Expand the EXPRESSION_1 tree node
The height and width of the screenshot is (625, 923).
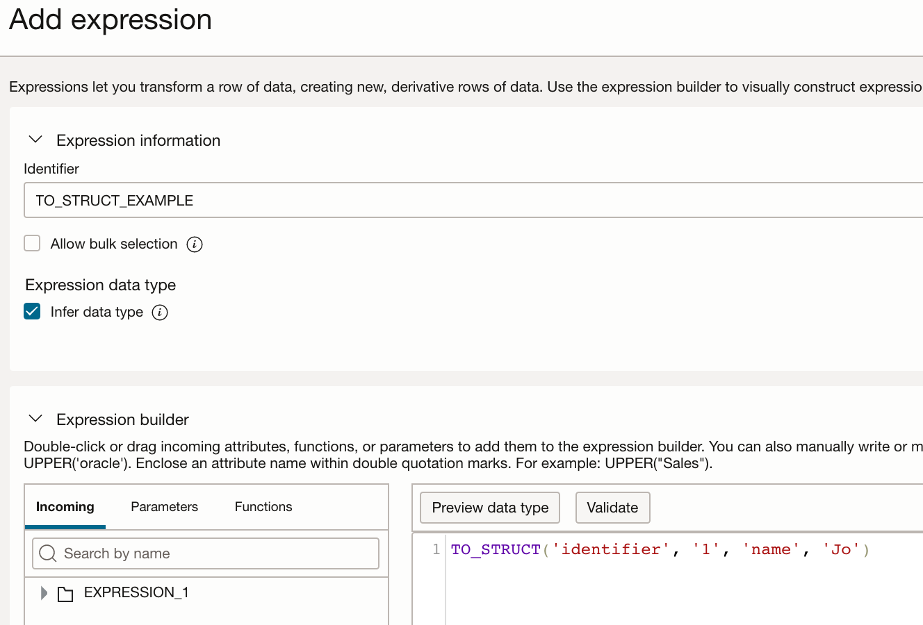click(44, 593)
